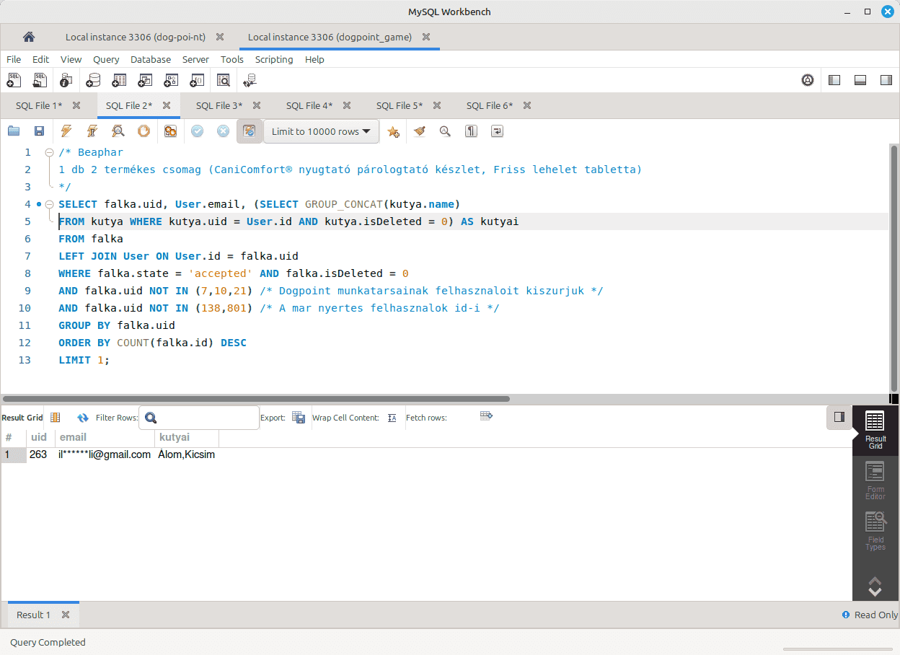Click the Fetch rows icon
Screen dimensions: 900x655
[486, 416]
